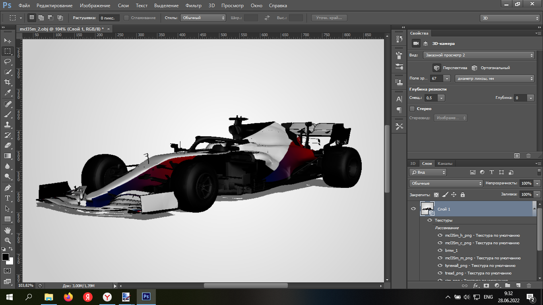Enable the Стерео checkbox
The height and width of the screenshot is (305, 543).
point(412,108)
